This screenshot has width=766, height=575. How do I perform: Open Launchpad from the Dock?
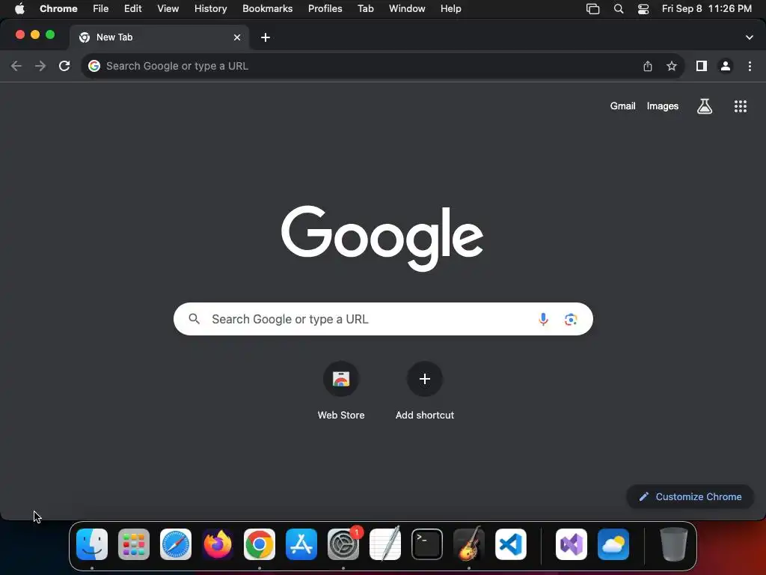134,544
